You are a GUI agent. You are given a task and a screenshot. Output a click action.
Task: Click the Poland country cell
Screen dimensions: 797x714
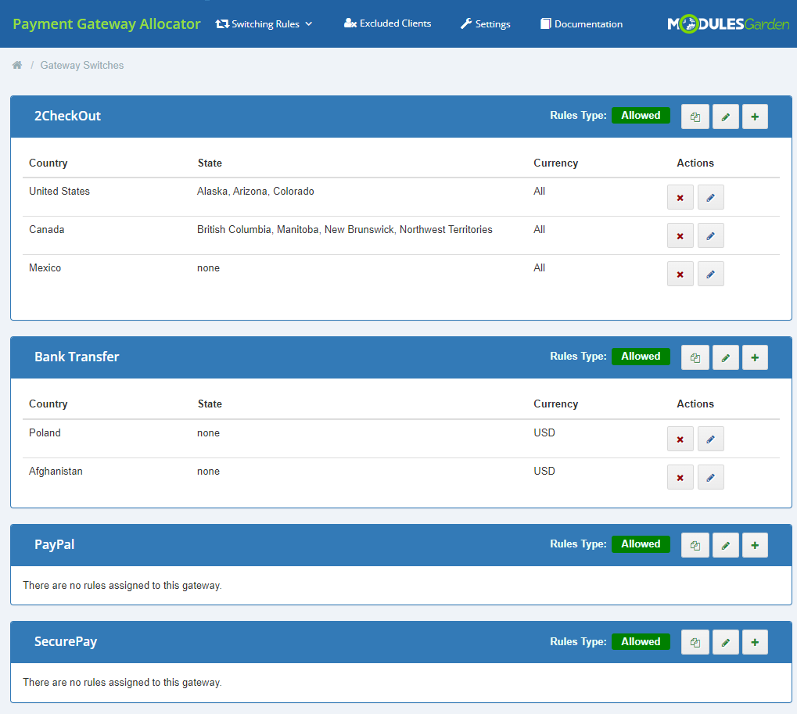45,432
